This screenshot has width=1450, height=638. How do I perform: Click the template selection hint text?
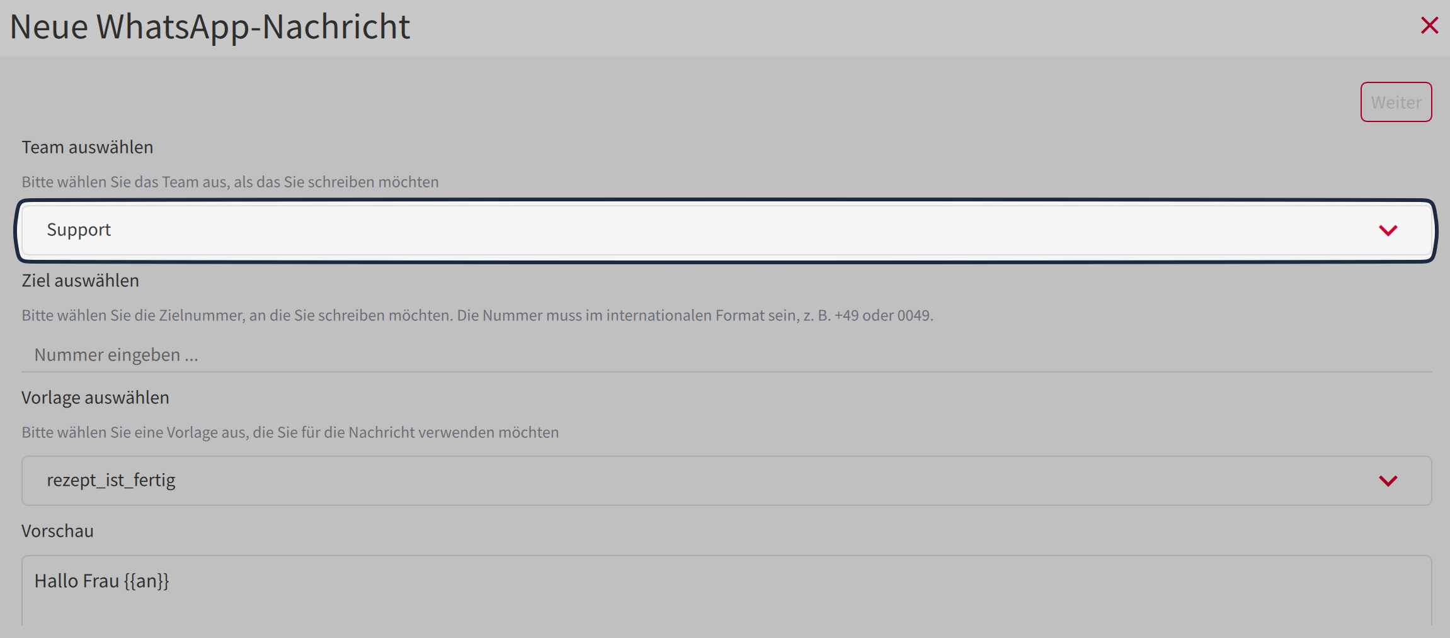pyautogui.click(x=290, y=432)
